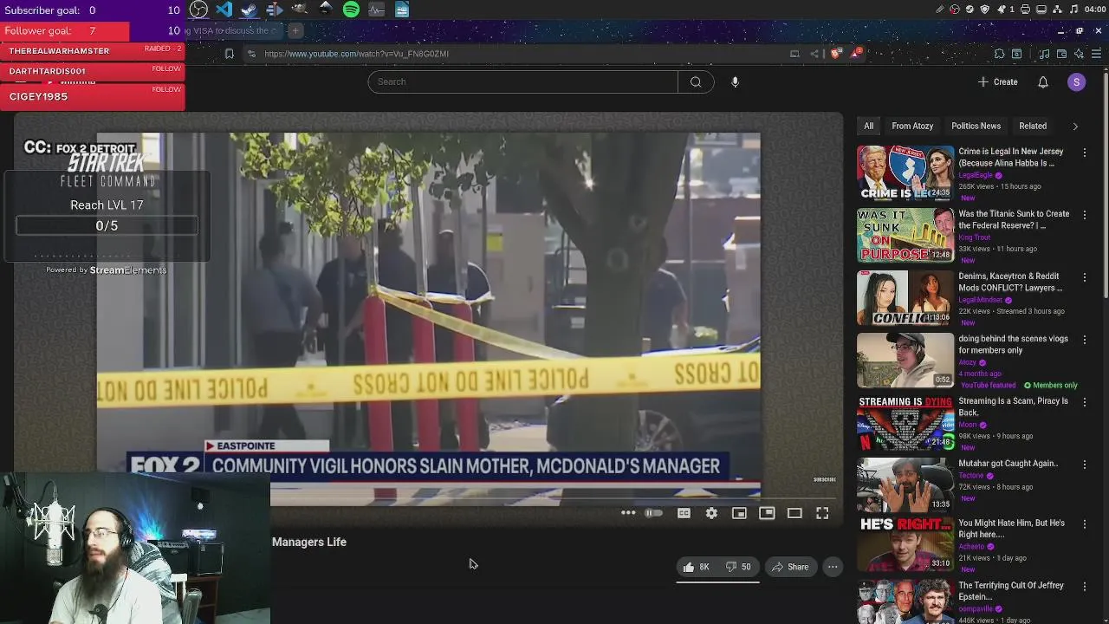This screenshot has height=624, width=1109.
Task: Open the LegalEagle channel link
Action: pyautogui.click(x=976, y=175)
